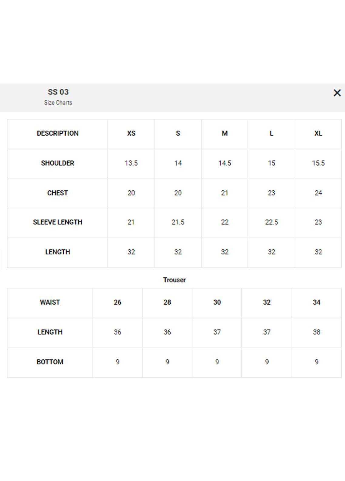Click the chest value 24 cell
This screenshot has height=481, width=345.
(318, 193)
